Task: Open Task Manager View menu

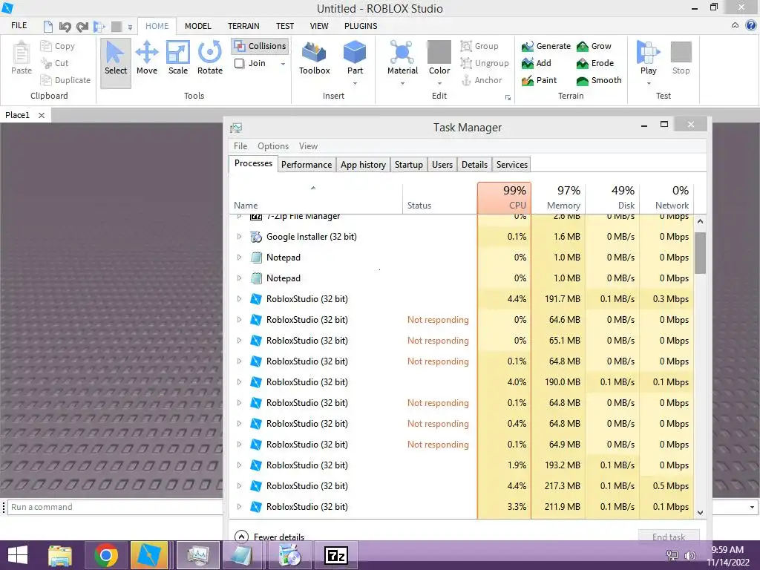Action: (x=308, y=146)
